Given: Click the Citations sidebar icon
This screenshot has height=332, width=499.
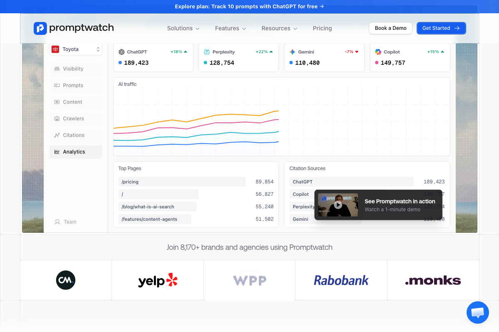Looking at the screenshot, I should pos(57,135).
